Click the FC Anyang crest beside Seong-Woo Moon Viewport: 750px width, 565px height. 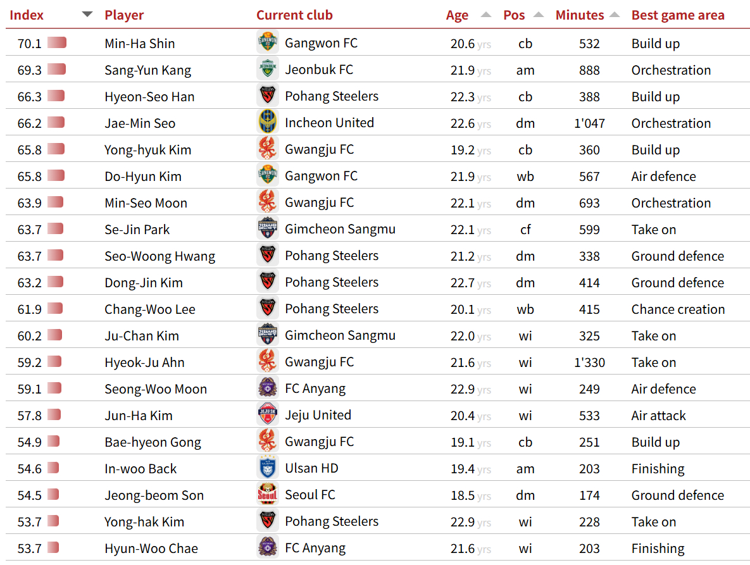(x=268, y=388)
